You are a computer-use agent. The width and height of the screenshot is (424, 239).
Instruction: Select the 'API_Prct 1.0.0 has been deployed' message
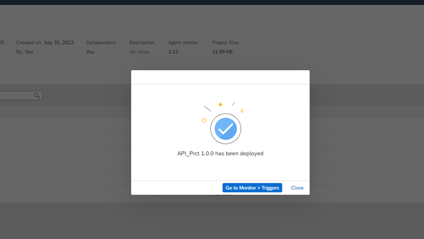[220, 154]
